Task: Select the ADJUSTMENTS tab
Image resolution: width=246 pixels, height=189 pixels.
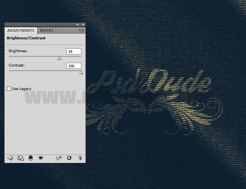Action: [21, 30]
